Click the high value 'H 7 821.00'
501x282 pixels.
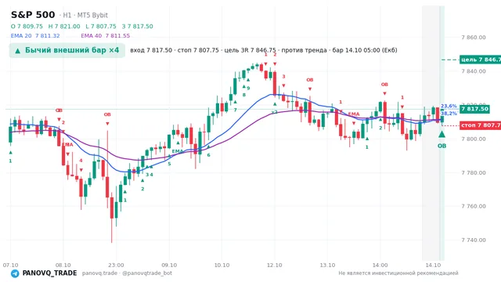[64, 26]
